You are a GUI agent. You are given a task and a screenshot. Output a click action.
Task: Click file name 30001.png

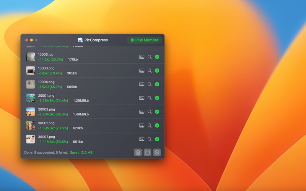click(x=46, y=123)
